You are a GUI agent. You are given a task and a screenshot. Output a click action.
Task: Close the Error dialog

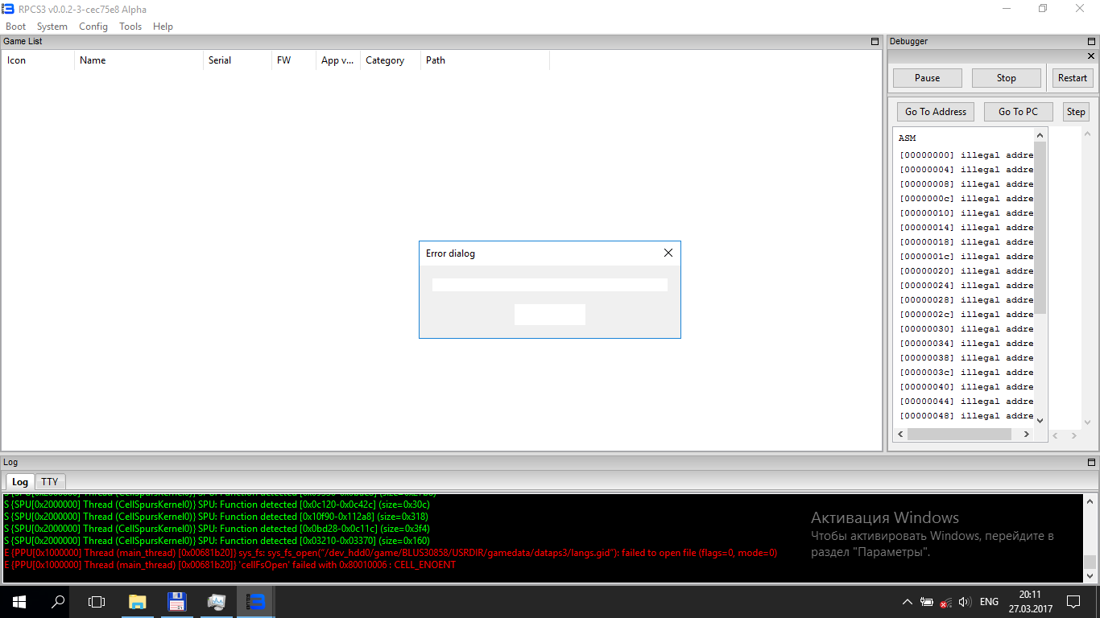(668, 253)
